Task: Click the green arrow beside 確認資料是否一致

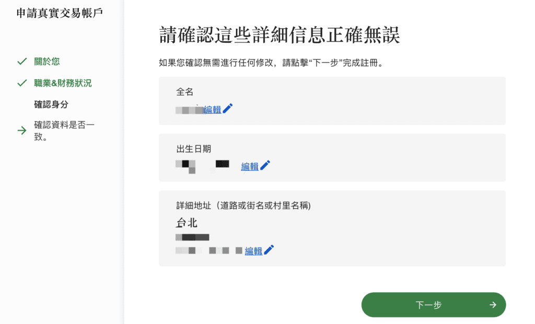Action: click(22, 130)
